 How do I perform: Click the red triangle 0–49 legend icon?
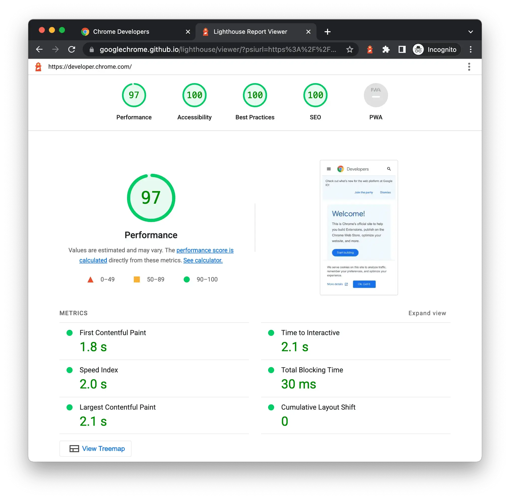(90, 279)
